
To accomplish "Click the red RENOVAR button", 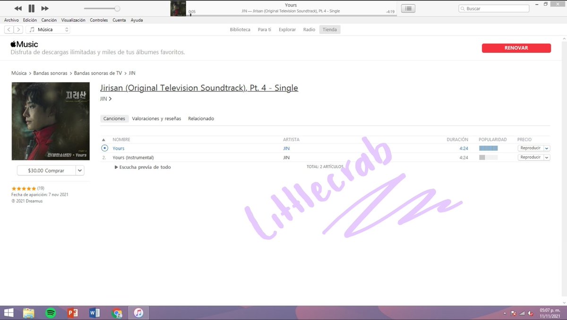I will (x=516, y=48).
